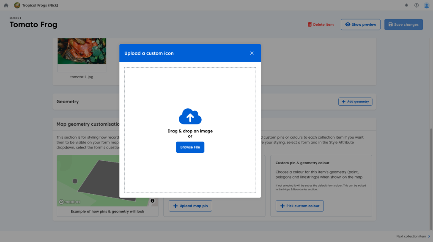Screen dimensions: 433x242
Task: Close the Upload a custom icon dialog
Action: coord(252,53)
